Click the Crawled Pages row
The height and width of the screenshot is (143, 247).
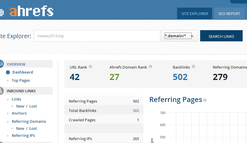click(x=104, y=119)
